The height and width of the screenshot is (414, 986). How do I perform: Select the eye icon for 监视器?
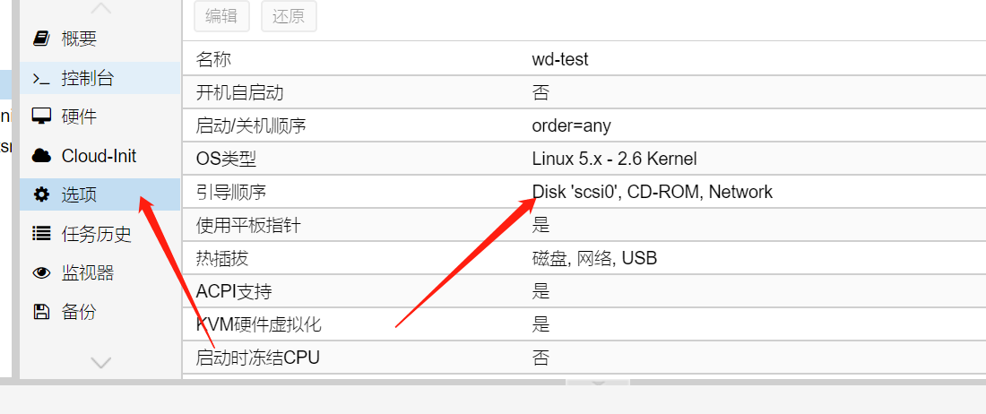tap(41, 272)
